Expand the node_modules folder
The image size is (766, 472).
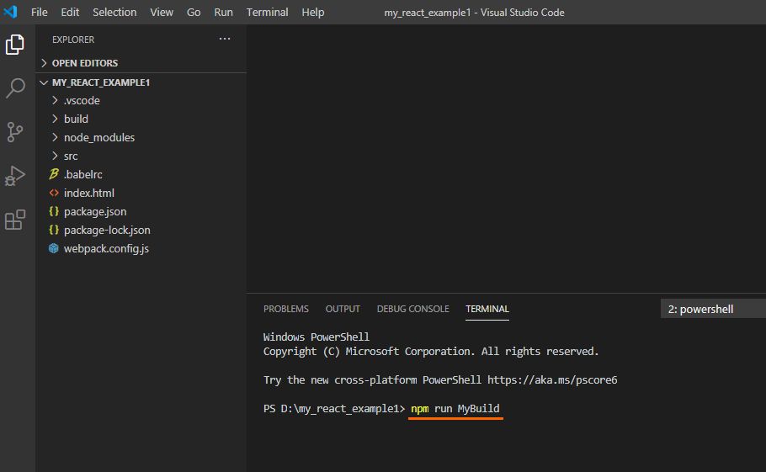[x=98, y=137]
